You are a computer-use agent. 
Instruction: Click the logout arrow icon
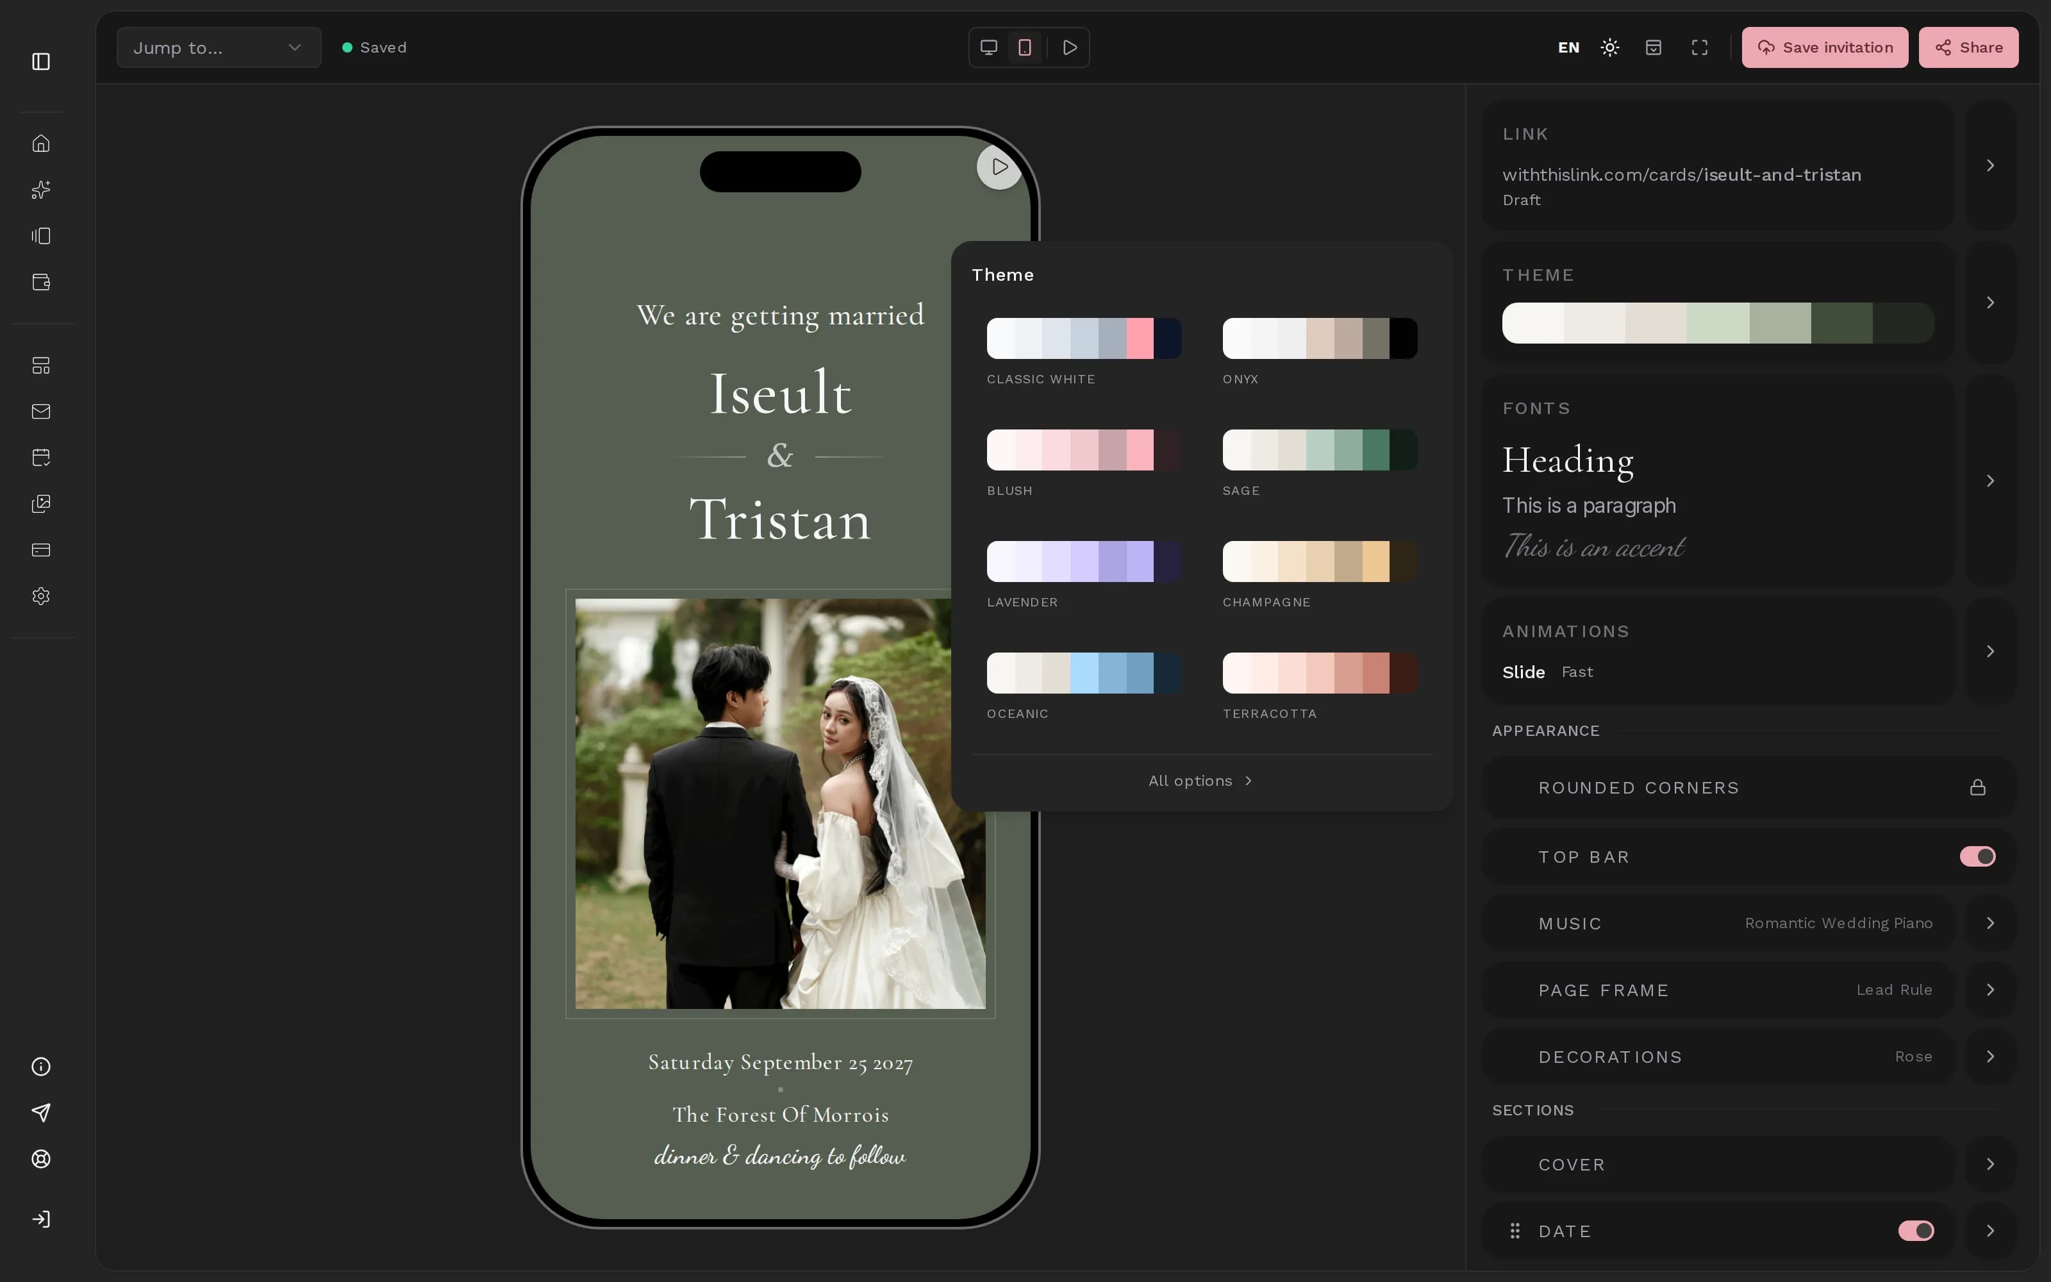40,1219
